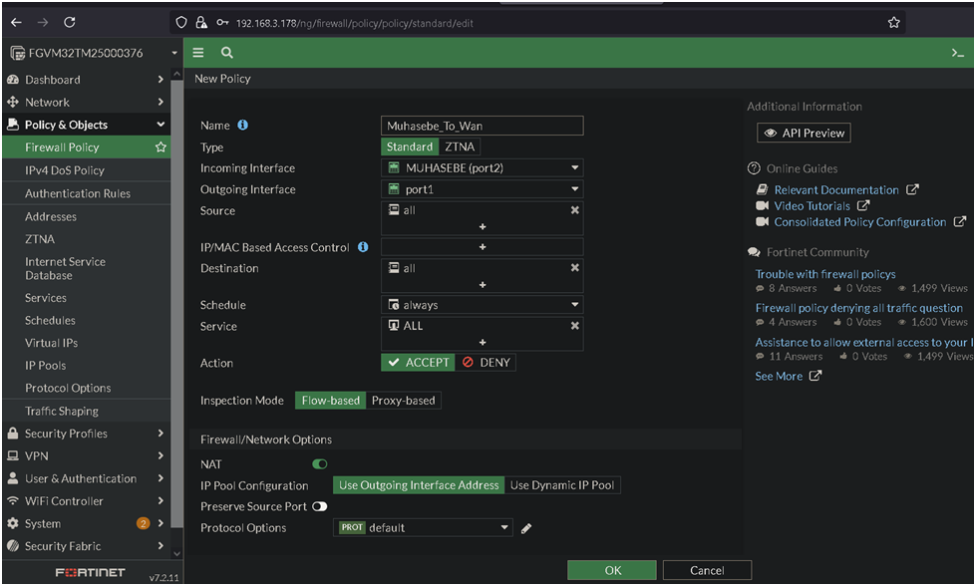
Task: Expand Security Profiles menu
Action: click(86, 434)
